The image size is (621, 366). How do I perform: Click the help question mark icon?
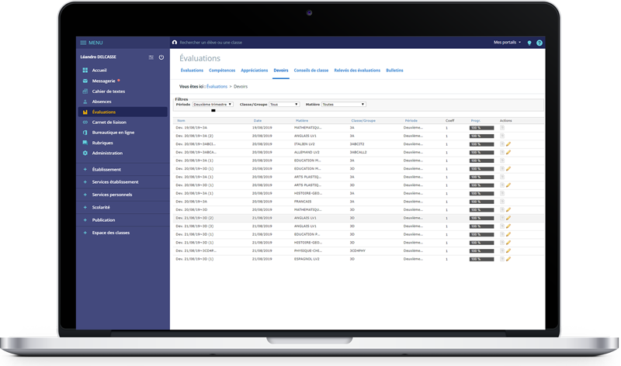point(539,43)
